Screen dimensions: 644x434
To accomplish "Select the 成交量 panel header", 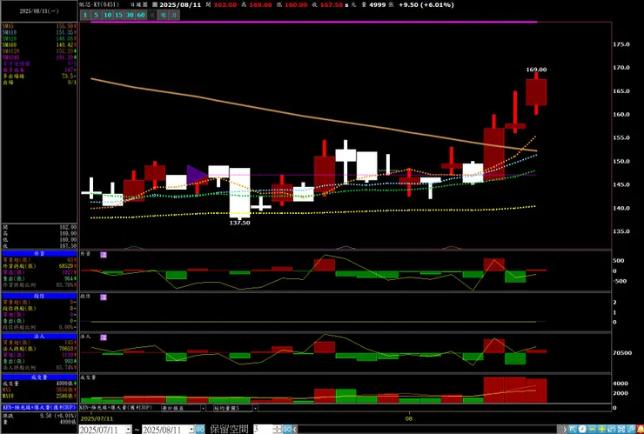I will click(39, 377).
